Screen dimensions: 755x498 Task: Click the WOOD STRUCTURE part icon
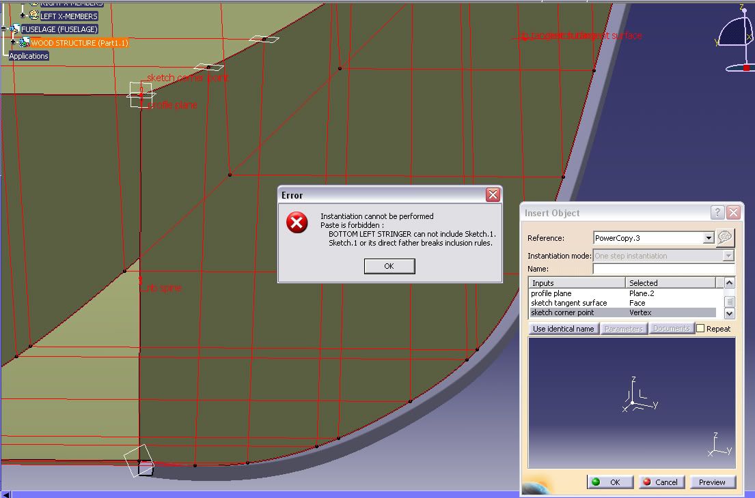pyautogui.click(x=24, y=42)
